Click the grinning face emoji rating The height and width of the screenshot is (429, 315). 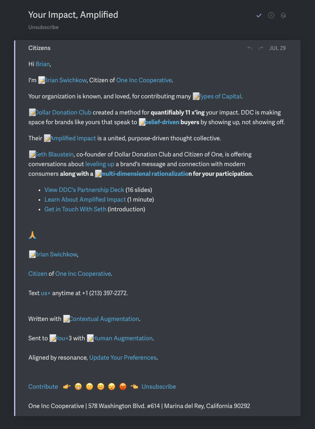78,387
